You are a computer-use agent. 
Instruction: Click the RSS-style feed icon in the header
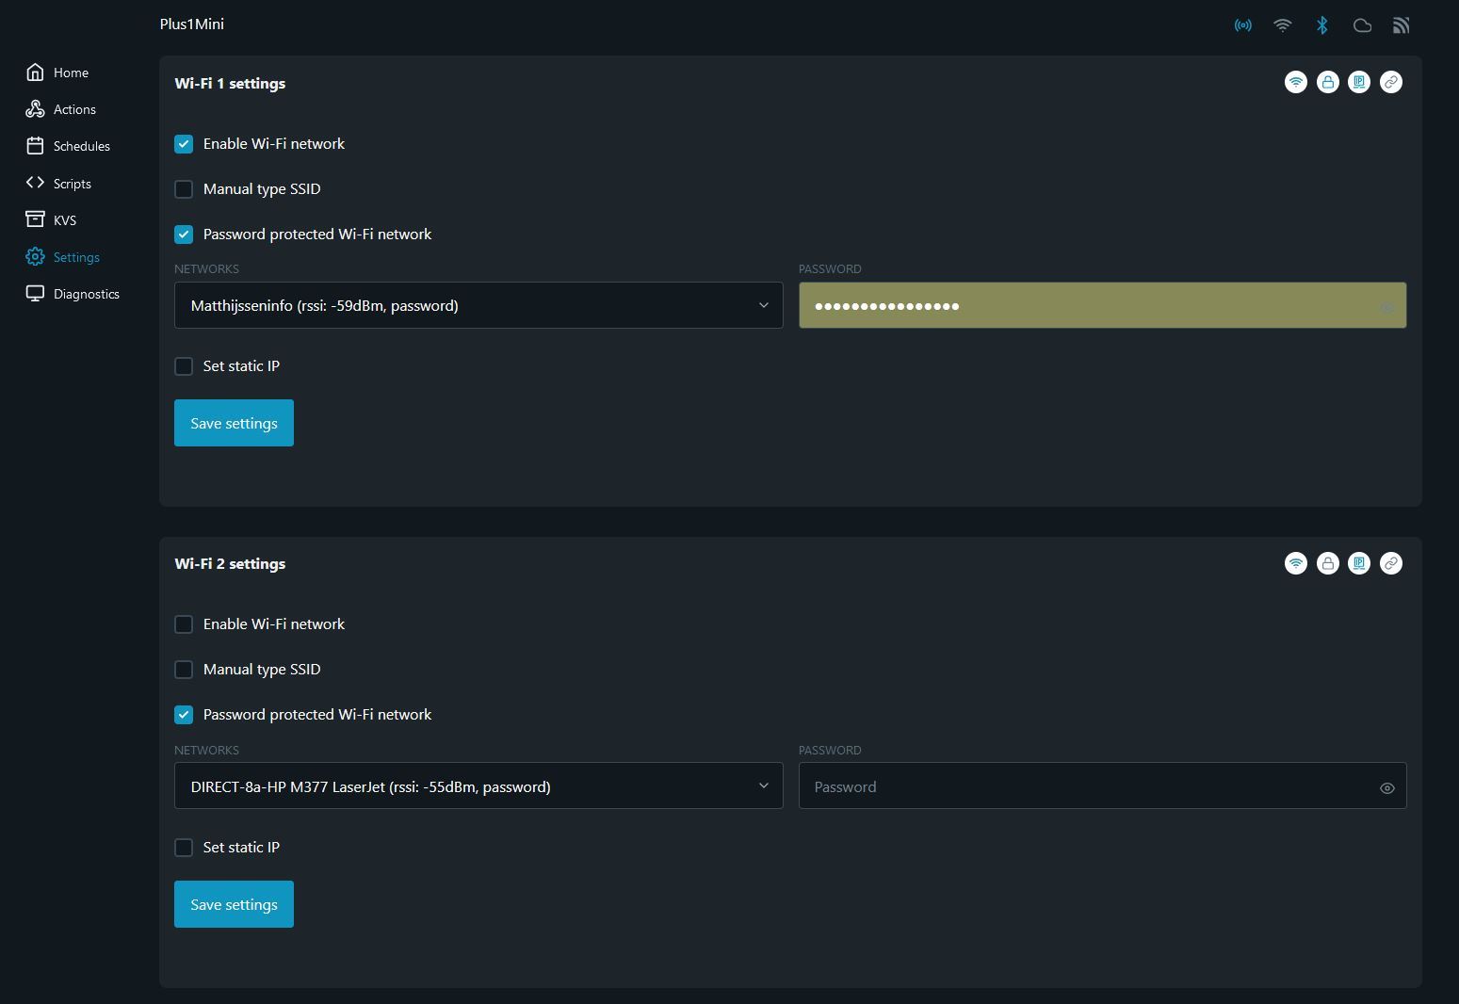coord(1402,25)
